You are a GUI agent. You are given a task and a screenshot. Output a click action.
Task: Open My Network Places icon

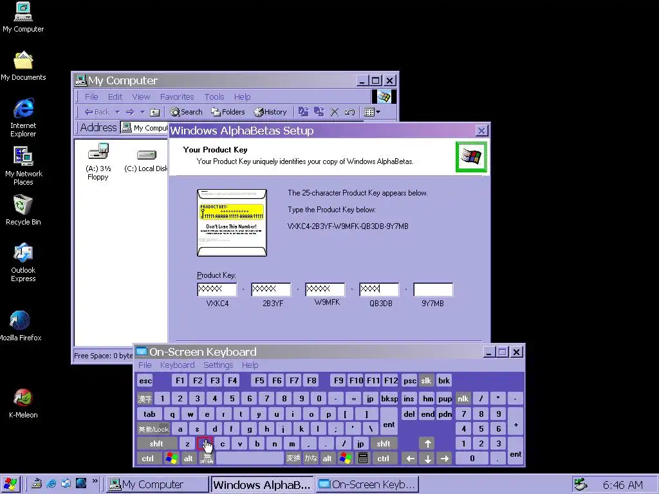pos(24,166)
